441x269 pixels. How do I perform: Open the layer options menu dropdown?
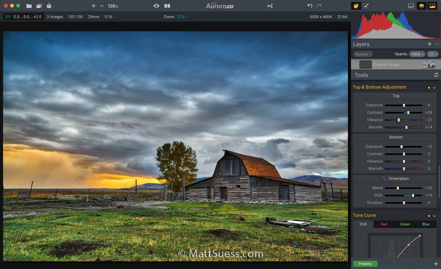coord(432,54)
